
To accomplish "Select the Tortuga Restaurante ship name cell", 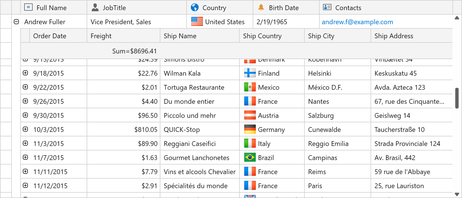I will tap(194, 87).
